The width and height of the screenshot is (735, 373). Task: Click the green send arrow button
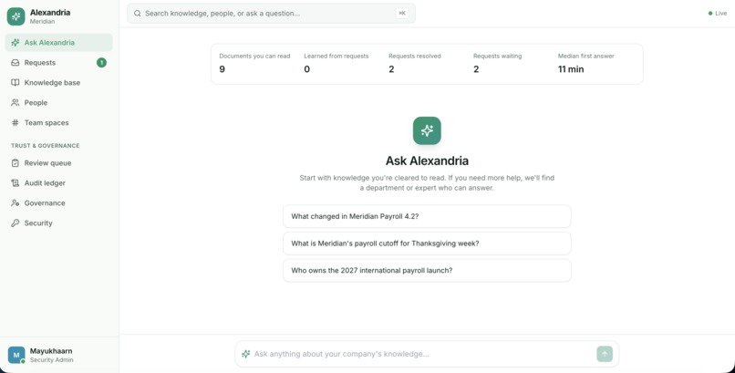(605, 354)
